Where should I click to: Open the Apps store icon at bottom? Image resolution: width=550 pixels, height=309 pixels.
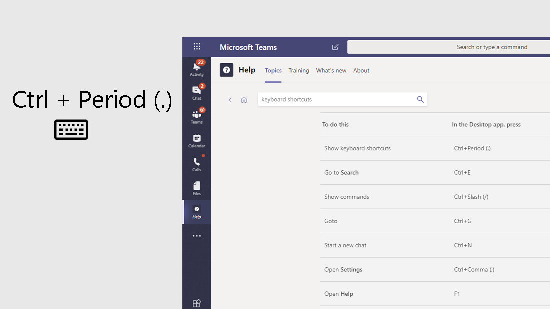(x=197, y=303)
